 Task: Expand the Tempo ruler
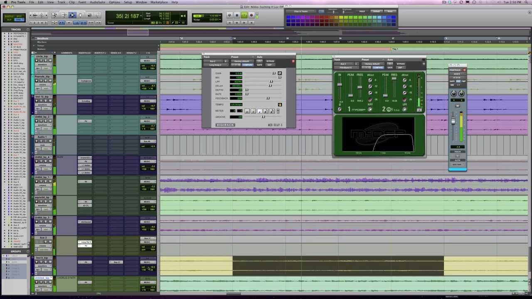click(34, 45)
